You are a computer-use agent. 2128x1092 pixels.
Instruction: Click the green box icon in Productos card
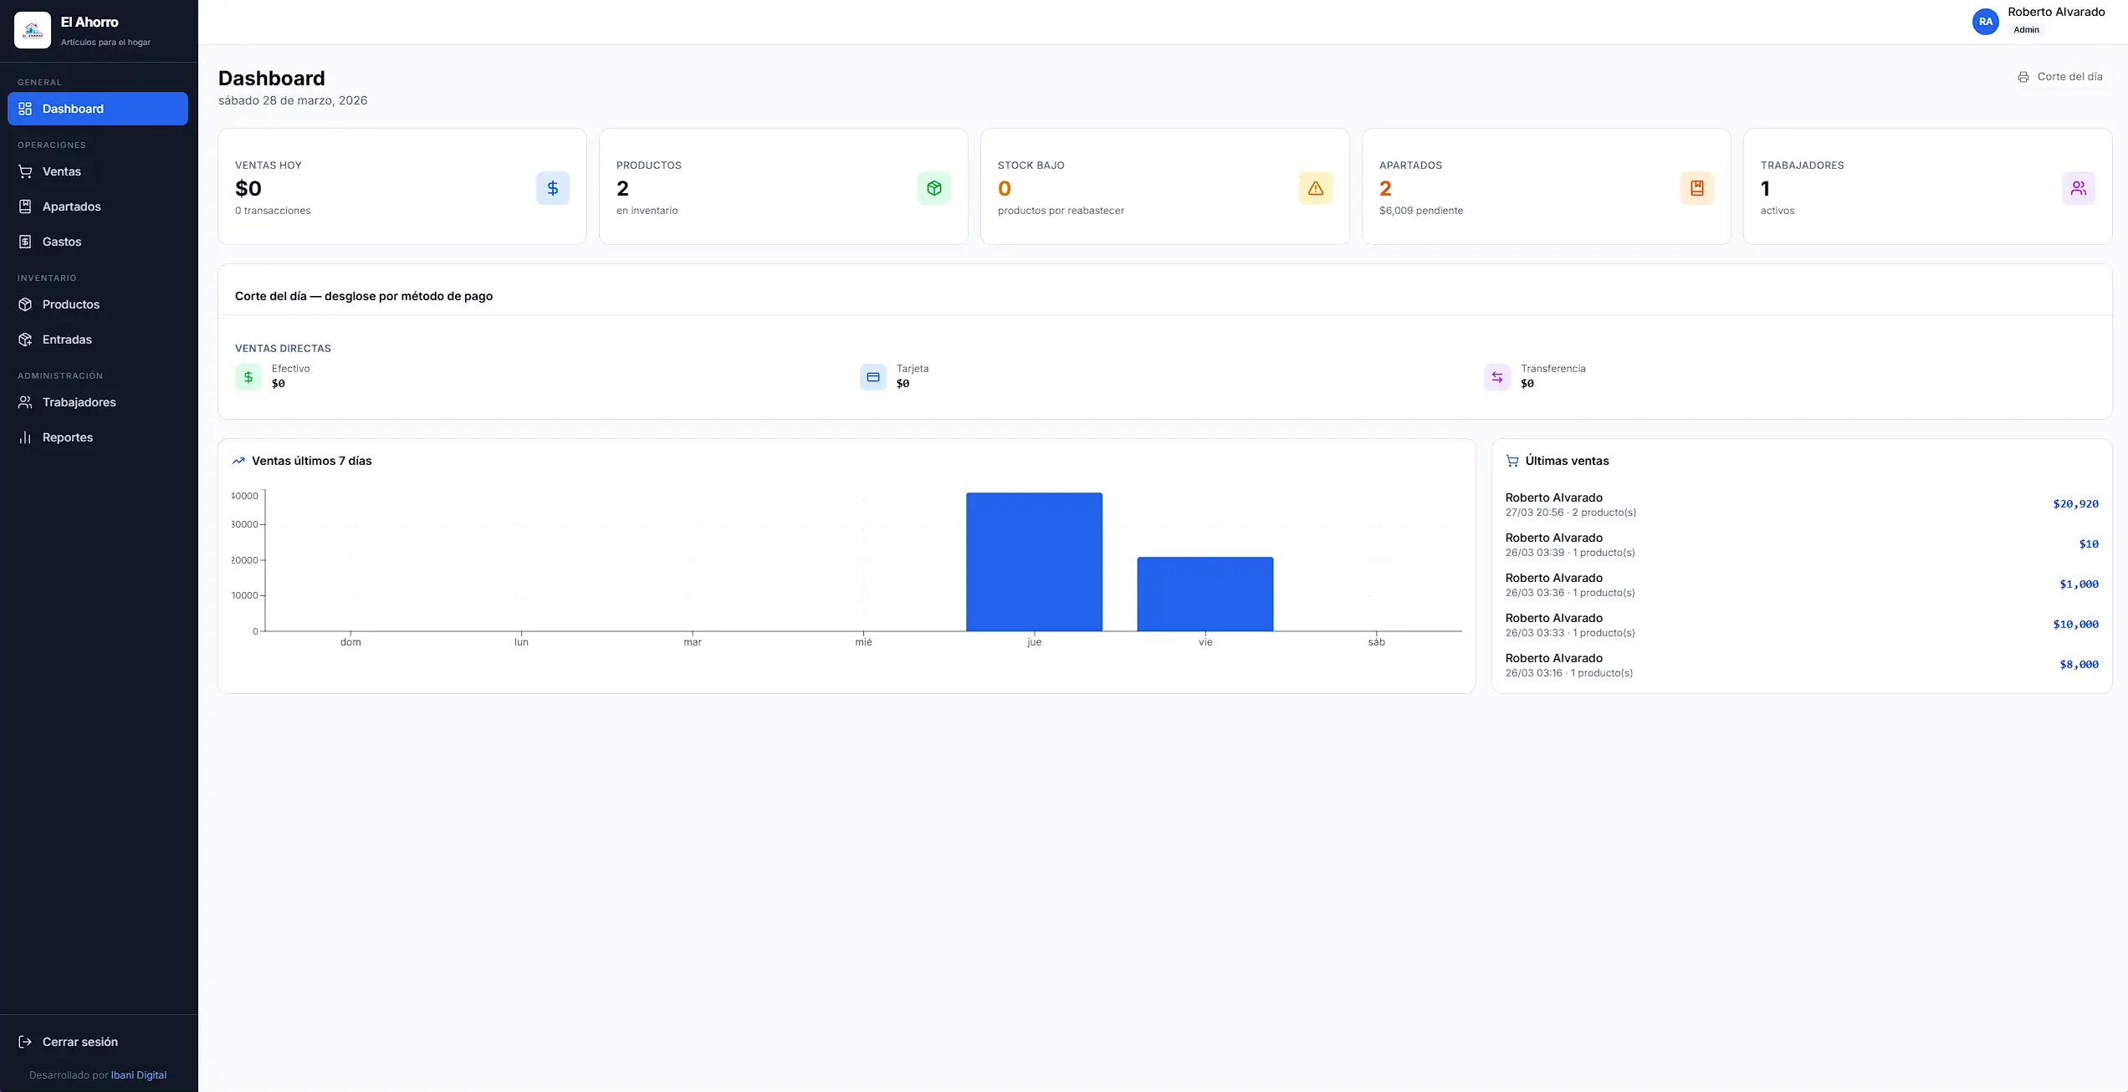point(934,188)
